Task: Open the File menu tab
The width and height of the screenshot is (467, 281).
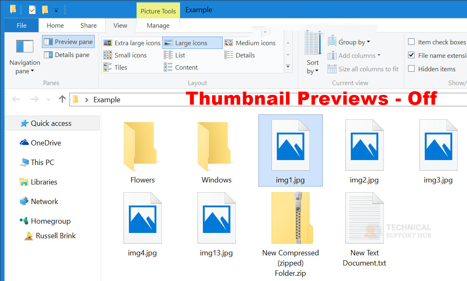Action: pyautogui.click(x=22, y=25)
